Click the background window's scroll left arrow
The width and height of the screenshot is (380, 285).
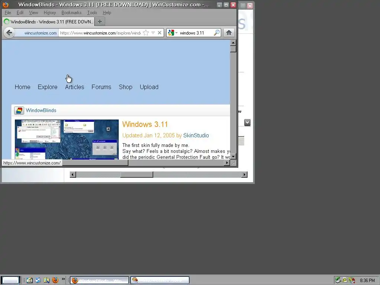[x=73, y=174]
